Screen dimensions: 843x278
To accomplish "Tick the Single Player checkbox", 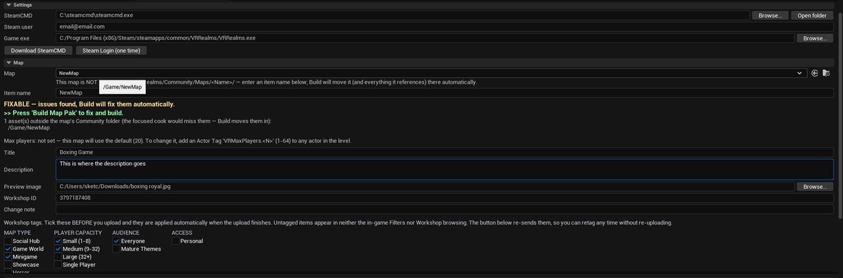I will coord(58,265).
